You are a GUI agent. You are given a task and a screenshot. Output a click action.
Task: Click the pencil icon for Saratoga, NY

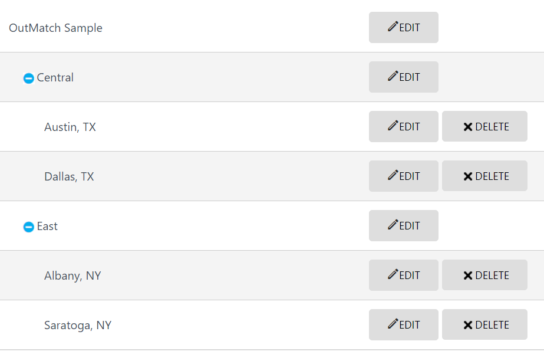point(393,324)
